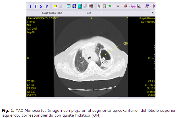This screenshot has width=177, height=118.
Task: Open the histogram tool dropdown arrow
Action: 143,6
